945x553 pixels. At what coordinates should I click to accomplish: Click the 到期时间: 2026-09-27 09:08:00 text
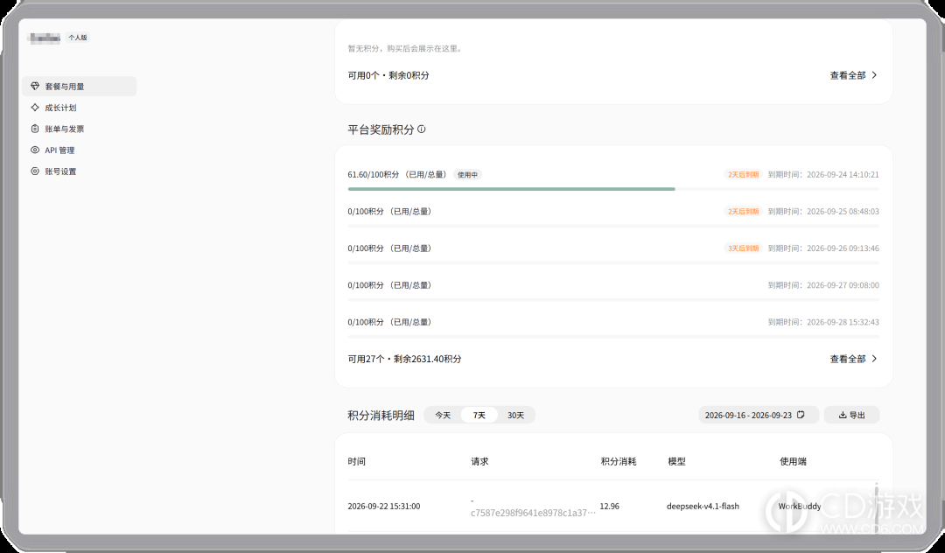pos(823,285)
